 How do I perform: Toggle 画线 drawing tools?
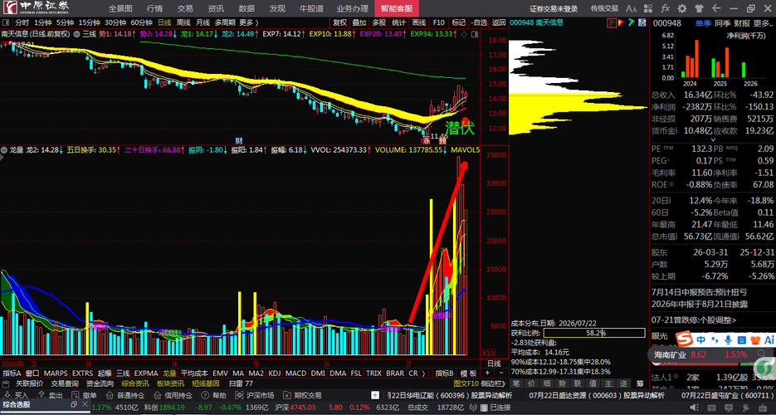click(418, 22)
